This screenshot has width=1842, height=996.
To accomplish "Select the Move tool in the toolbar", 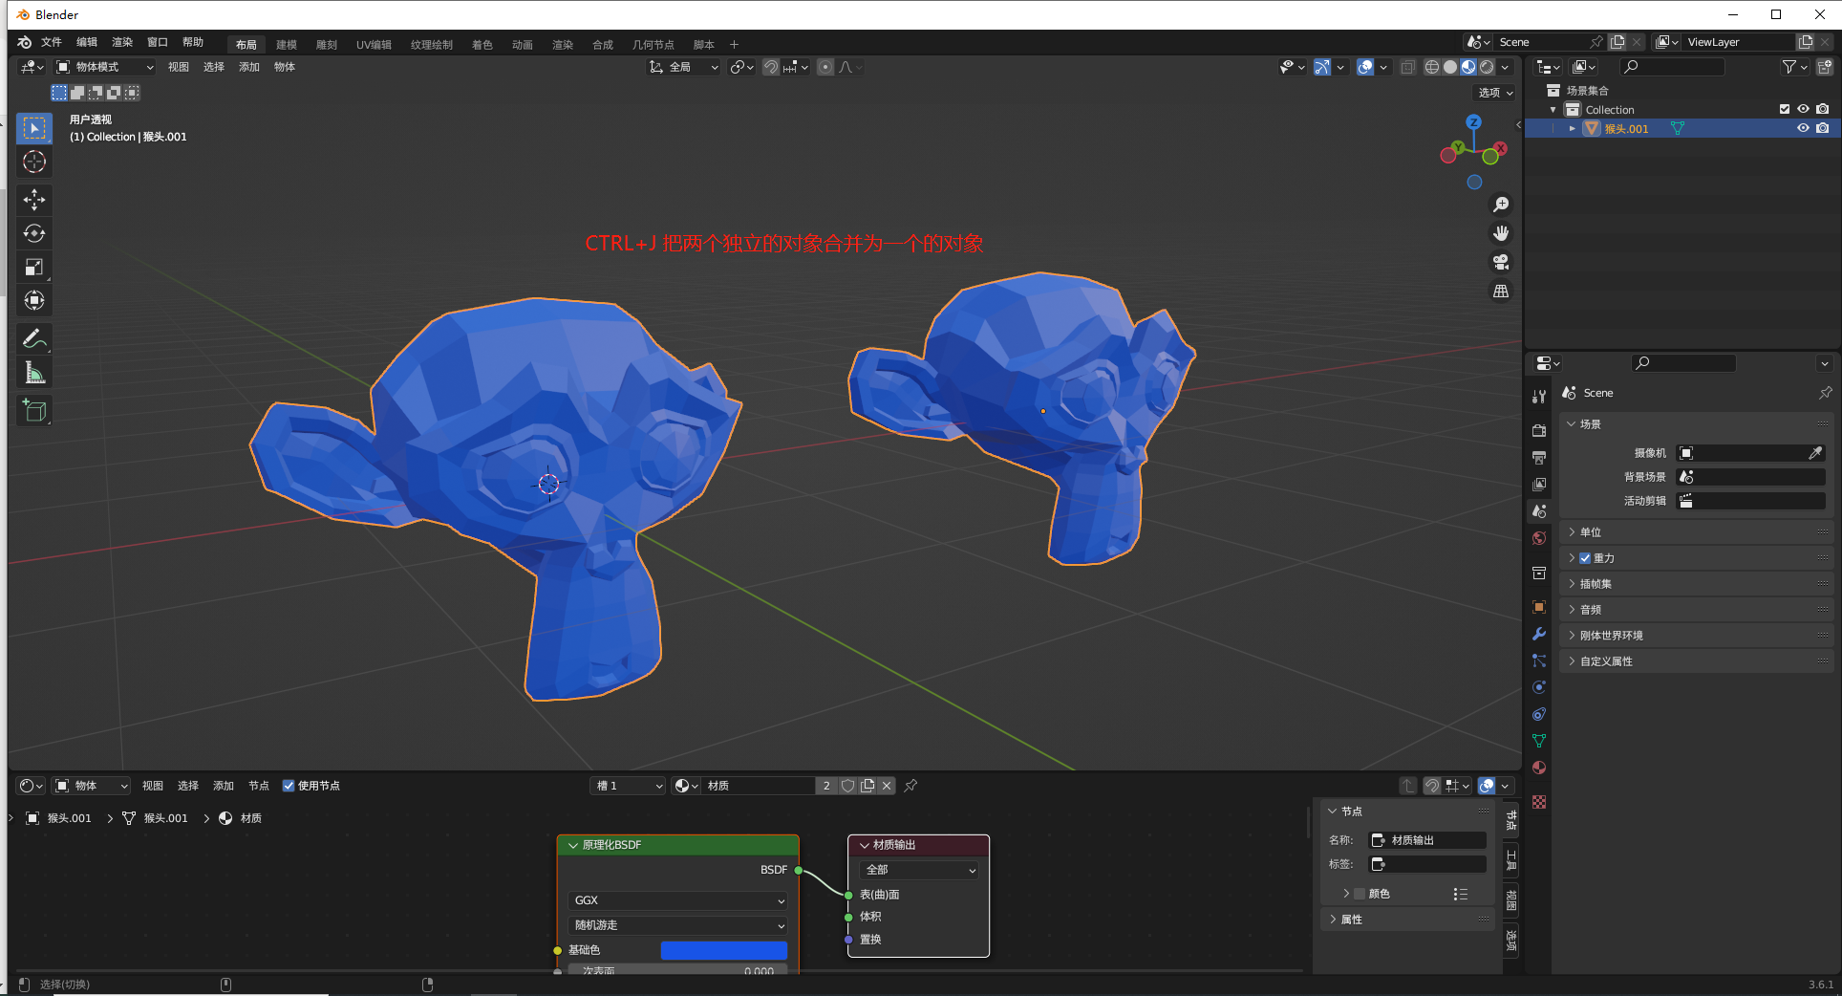I will pos(34,200).
